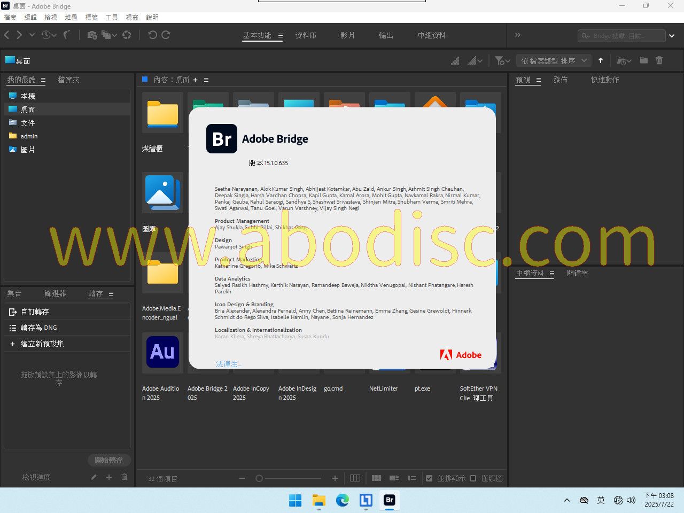
Task: Uncheck 並排顯示 checkbox
Action: pyautogui.click(x=429, y=478)
